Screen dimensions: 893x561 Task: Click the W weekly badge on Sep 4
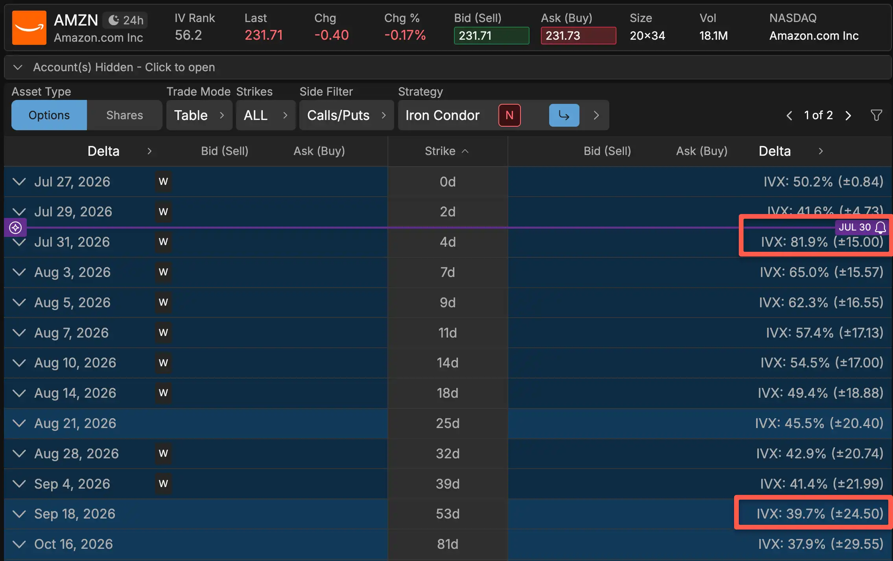[x=163, y=484]
